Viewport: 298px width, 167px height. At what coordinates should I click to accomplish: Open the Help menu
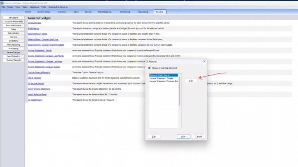[44, 7]
